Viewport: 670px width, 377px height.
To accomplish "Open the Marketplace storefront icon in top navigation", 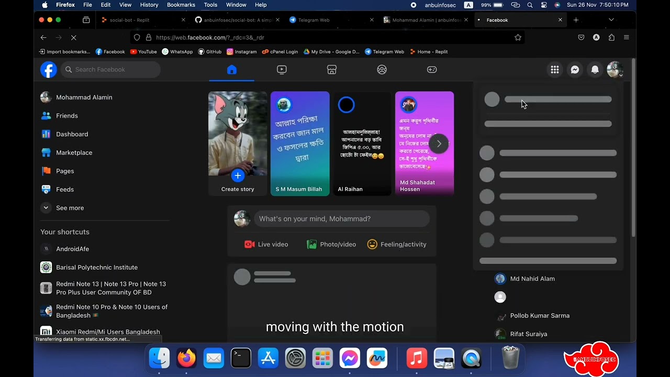I will tap(332, 70).
